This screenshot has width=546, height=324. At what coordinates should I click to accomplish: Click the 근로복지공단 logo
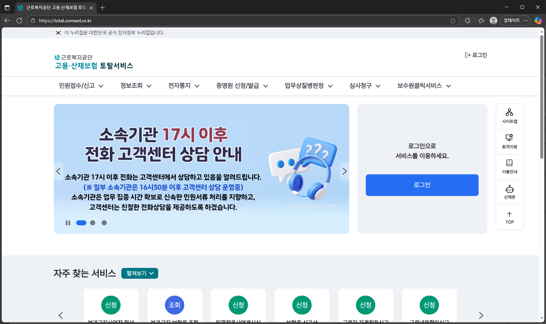(93, 62)
